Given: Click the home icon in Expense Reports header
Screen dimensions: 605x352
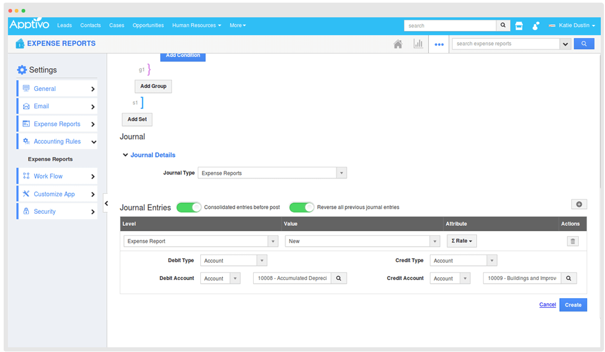Looking at the screenshot, I should (398, 44).
